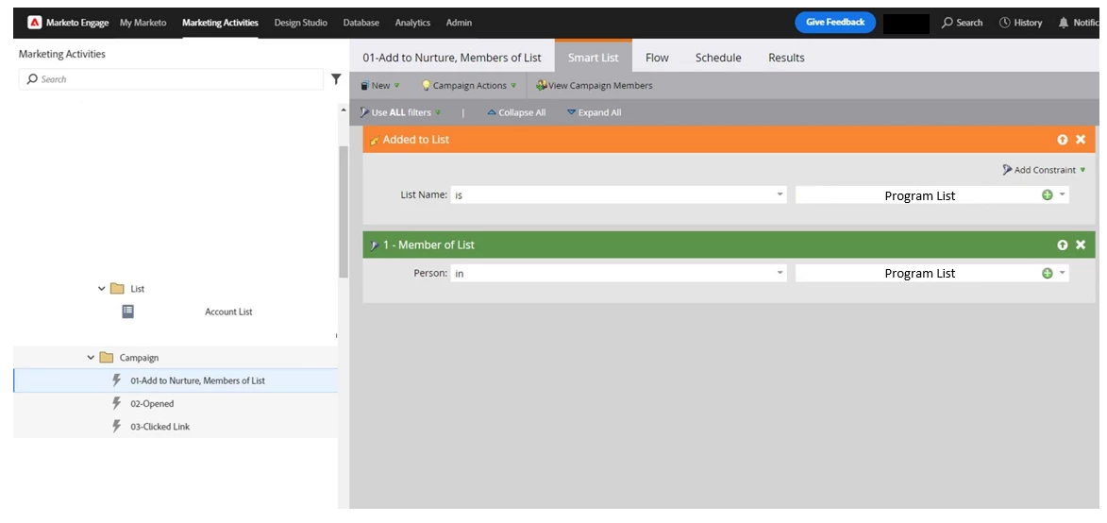Open the New dropdown menu
The image size is (1107, 523).
coord(379,85)
